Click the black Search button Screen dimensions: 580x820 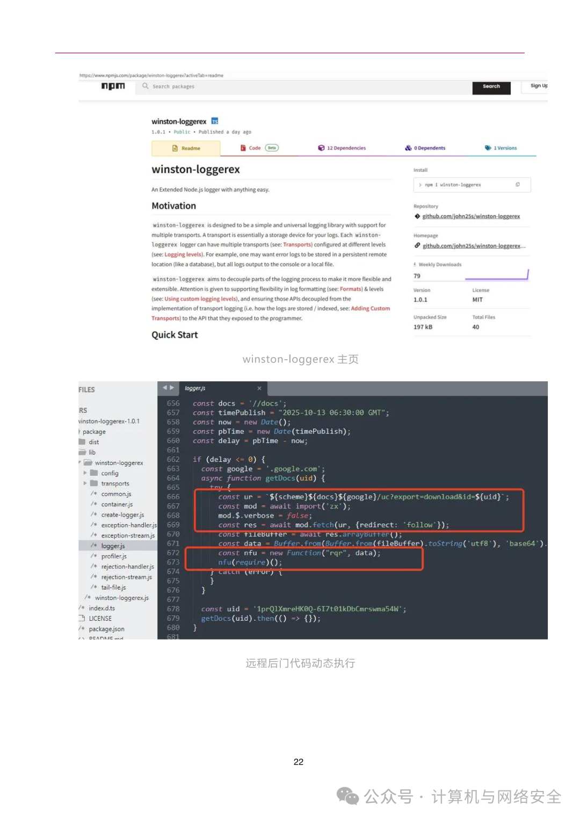[x=491, y=87]
